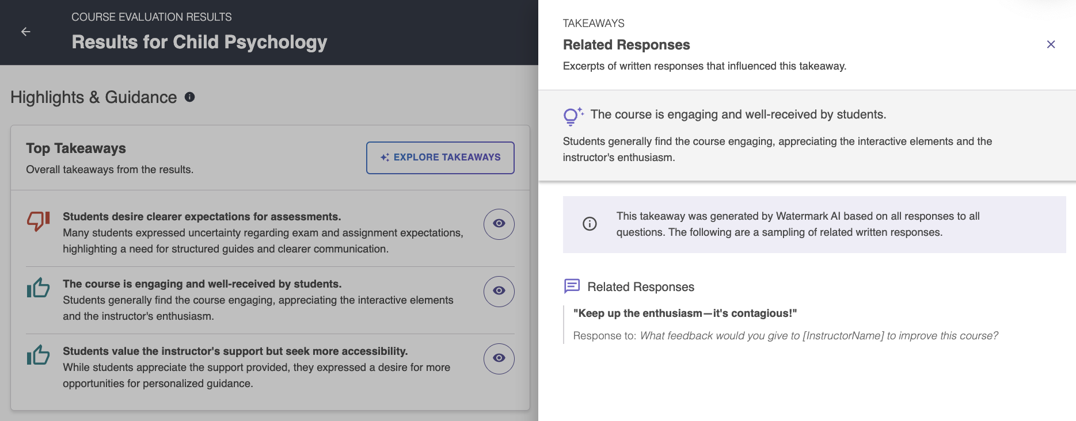Click the Course Evaluation Results breadcrumb label

pos(151,17)
